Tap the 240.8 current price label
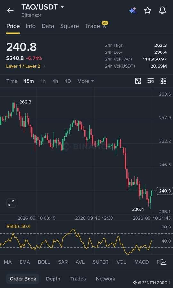Image resolution: width=173 pixels, height=288 pixels. coord(165,191)
